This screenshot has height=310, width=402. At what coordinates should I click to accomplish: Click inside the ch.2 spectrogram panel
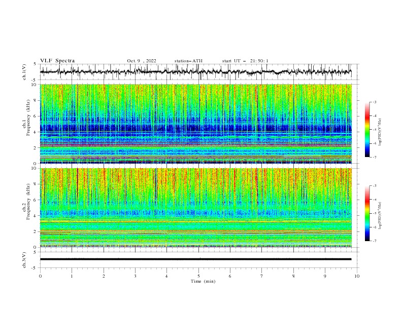pos(195,208)
